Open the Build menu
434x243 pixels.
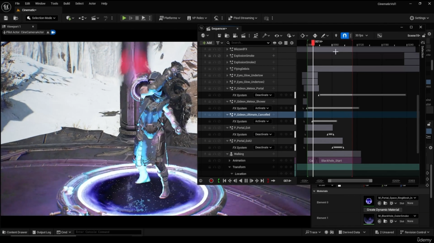coord(67,3)
